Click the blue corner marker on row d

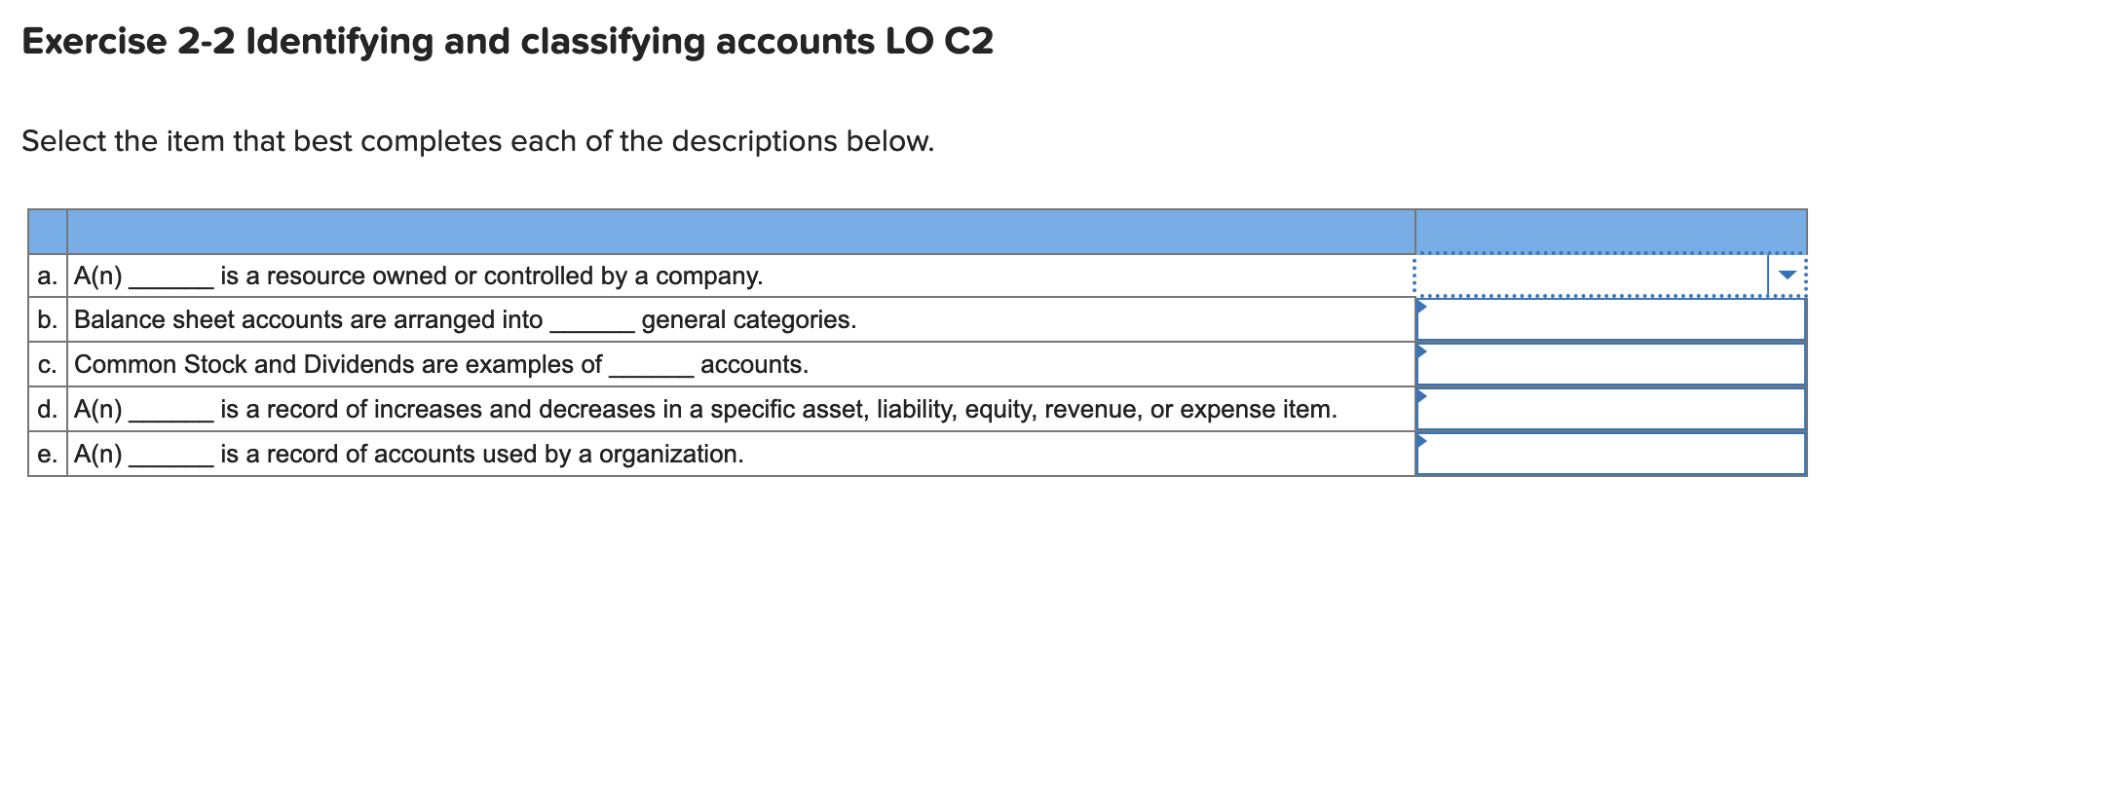pyautogui.click(x=1424, y=396)
